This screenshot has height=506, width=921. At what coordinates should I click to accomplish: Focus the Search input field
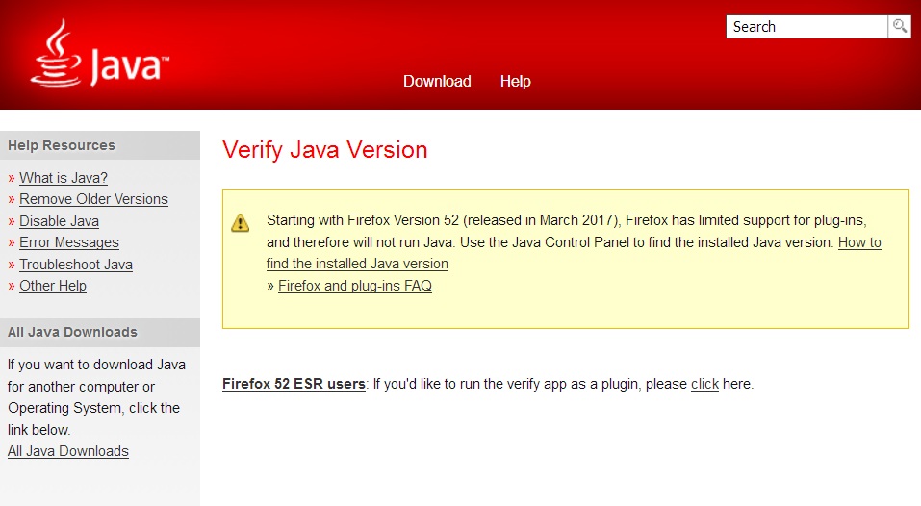[x=806, y=26]
